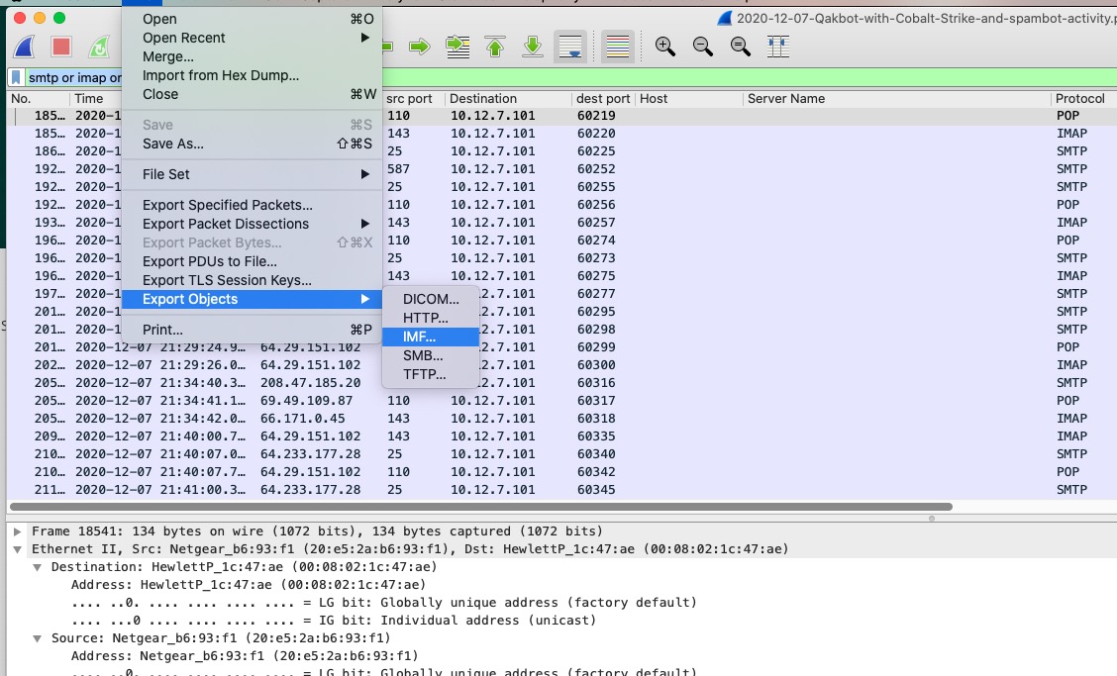Click the go to specified packet icon

457,48
